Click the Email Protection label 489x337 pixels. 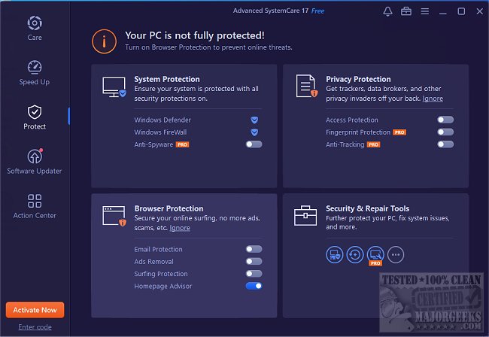tap(158, 250)
